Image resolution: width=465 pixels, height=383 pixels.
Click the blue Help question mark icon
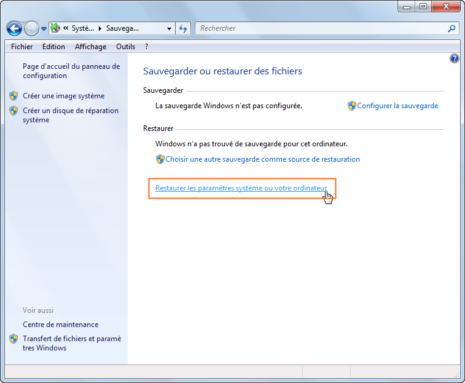455,58
